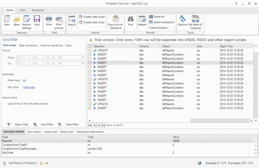Screen dimensions: 259x168
Task: Switch to the Resources ribbon tab
Action: pos(38,10)
